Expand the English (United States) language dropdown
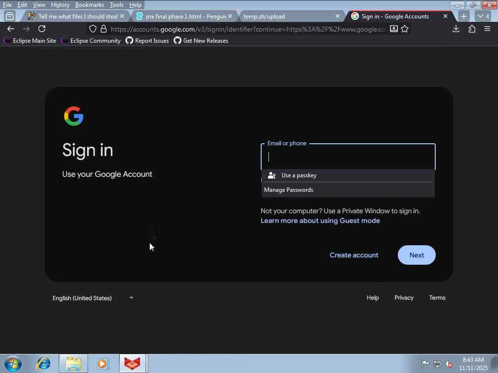498x373 pixels. coord(93,298)
